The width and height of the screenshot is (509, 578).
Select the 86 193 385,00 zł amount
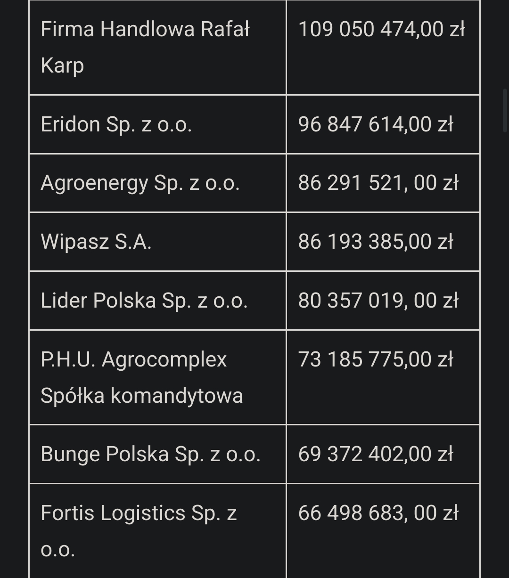click(376, 242)
